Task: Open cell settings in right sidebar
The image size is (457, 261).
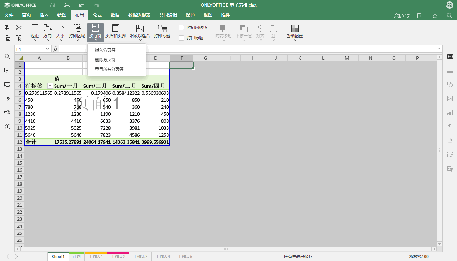Action: tap(450, 56)
